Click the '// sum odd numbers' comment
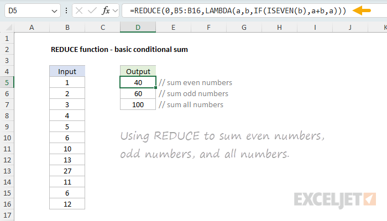 pos(193,93)
